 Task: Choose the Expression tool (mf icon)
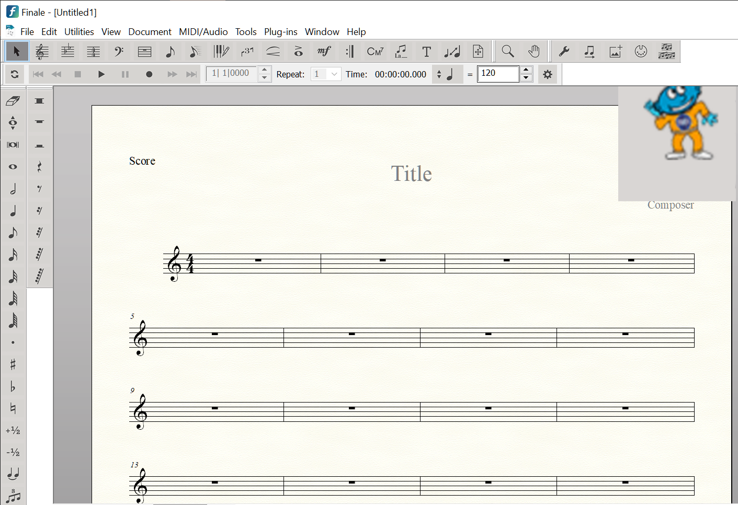pos(324,51)
